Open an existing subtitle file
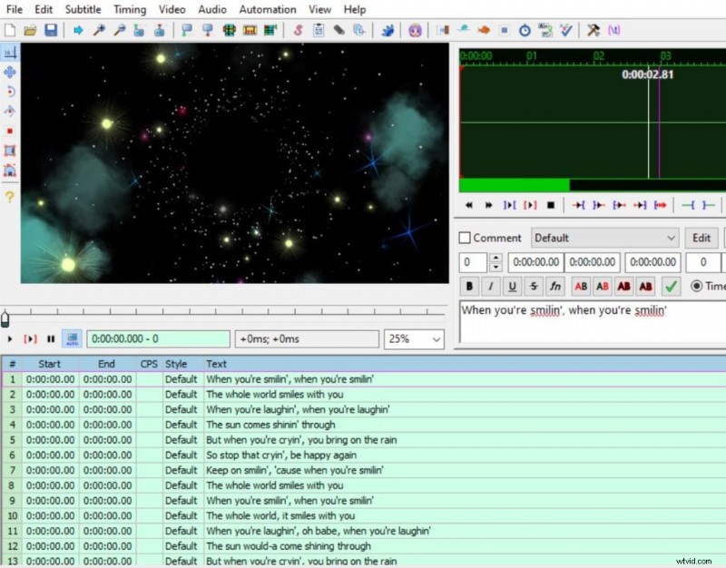Image resolution: width=726 pixels, height=568 pixels. tap(29, 30)
